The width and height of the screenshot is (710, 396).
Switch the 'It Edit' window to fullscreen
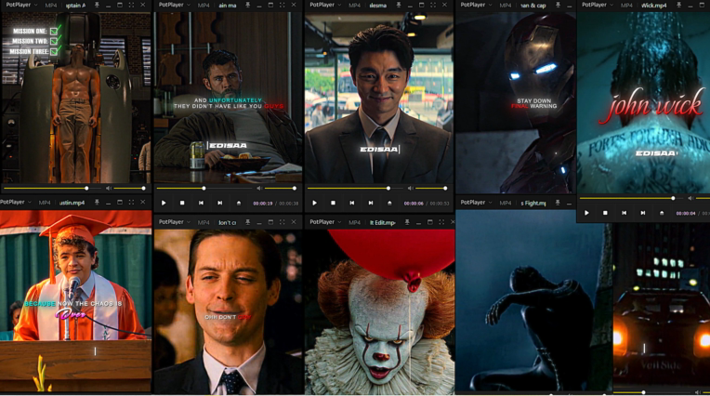coord(441,222)
